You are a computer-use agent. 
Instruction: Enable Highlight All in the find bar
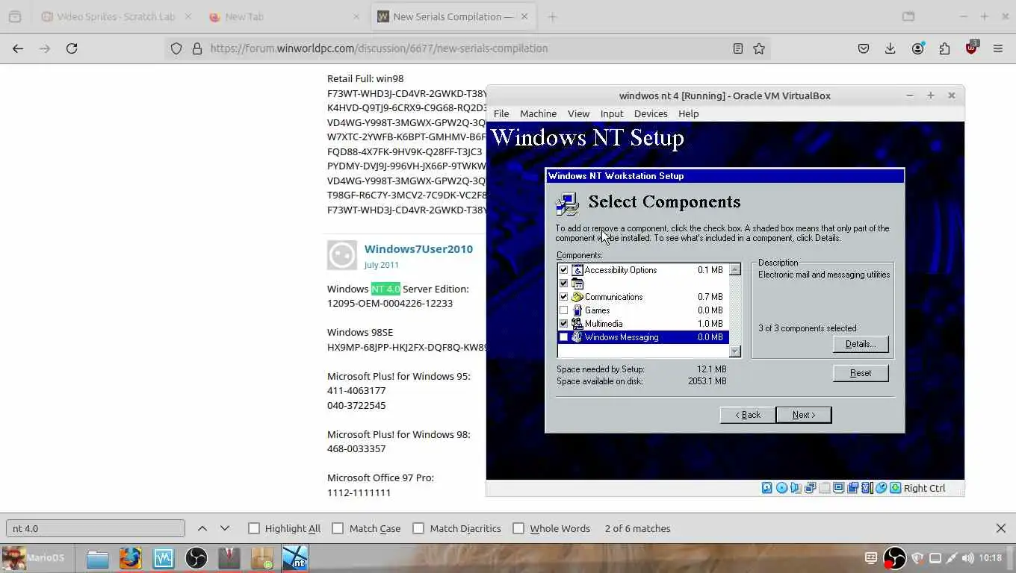(x=254, y=528)
